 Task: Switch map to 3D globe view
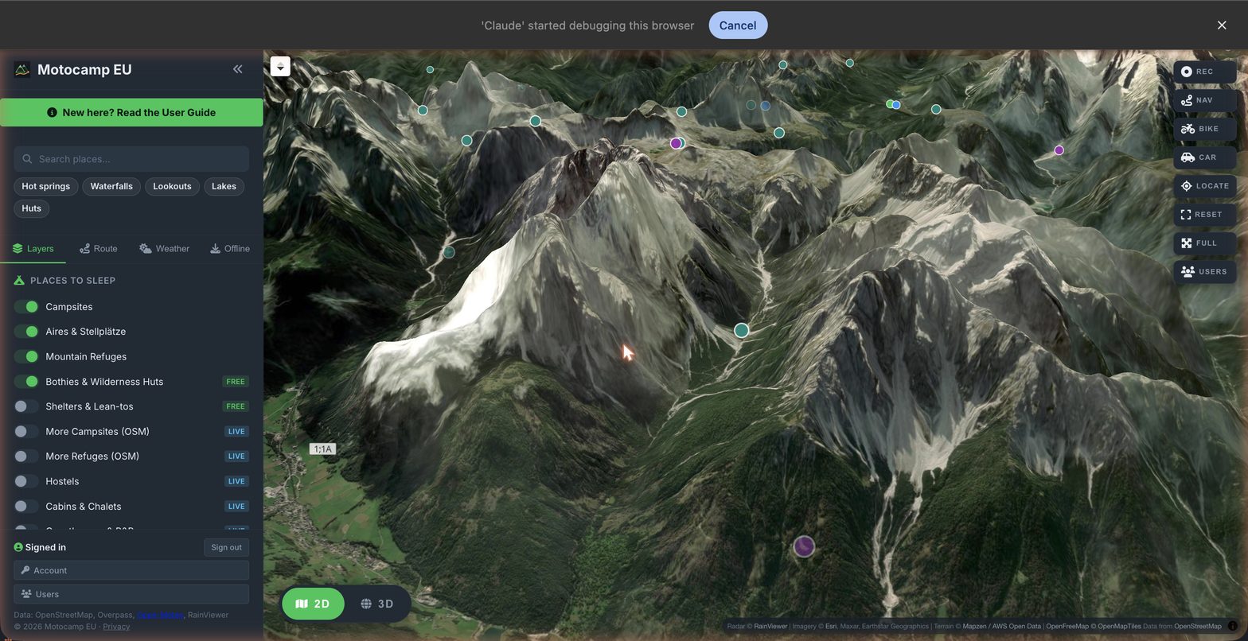(377, 604)
